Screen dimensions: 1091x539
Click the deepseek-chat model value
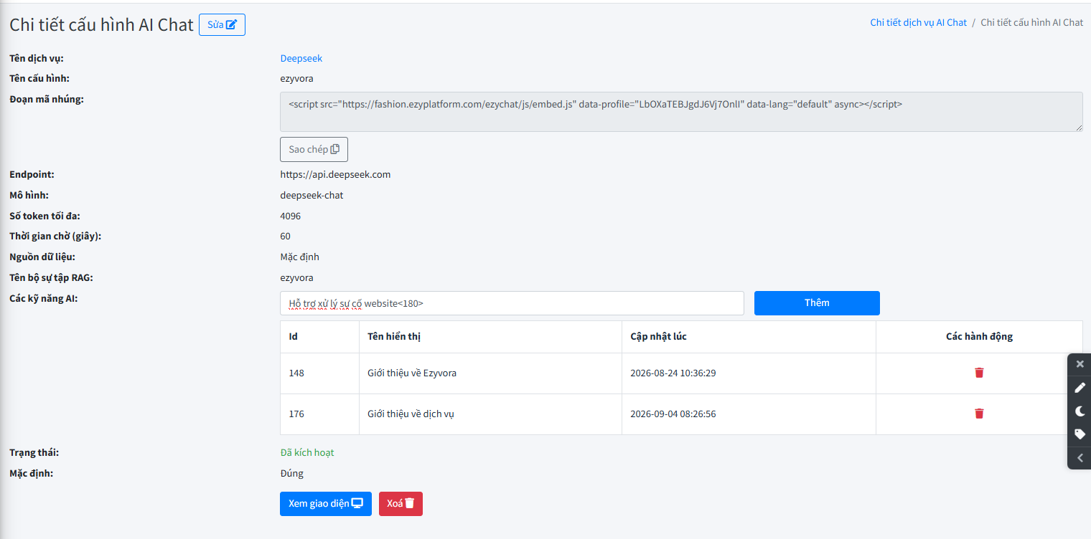pyautogui.click(x=312, y=195)
